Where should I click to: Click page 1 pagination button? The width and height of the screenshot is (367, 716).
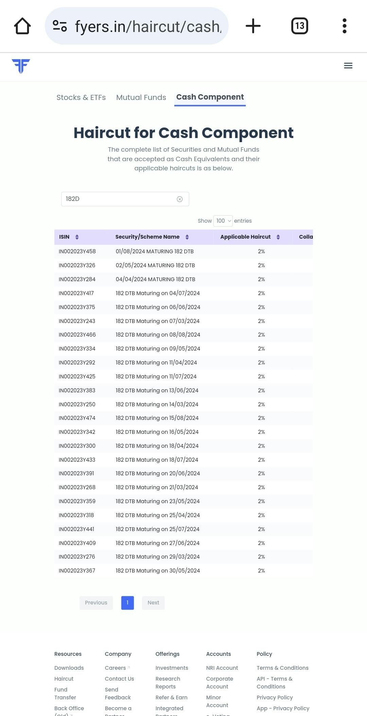[127, 603]
